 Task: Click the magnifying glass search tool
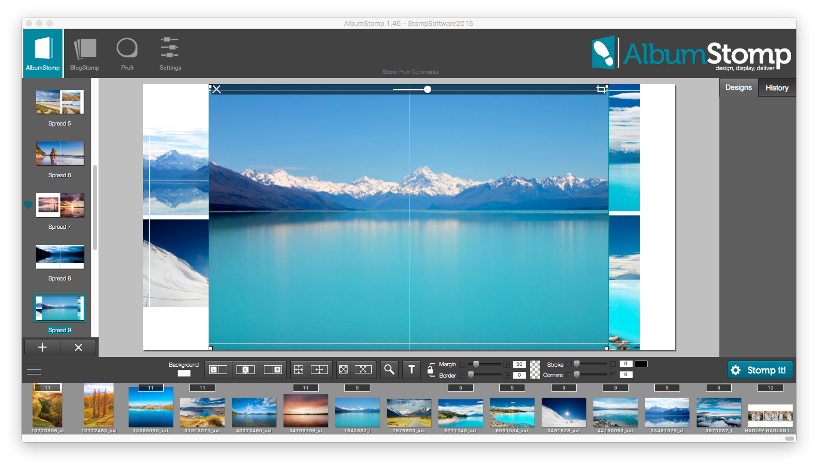pos(389,369)
